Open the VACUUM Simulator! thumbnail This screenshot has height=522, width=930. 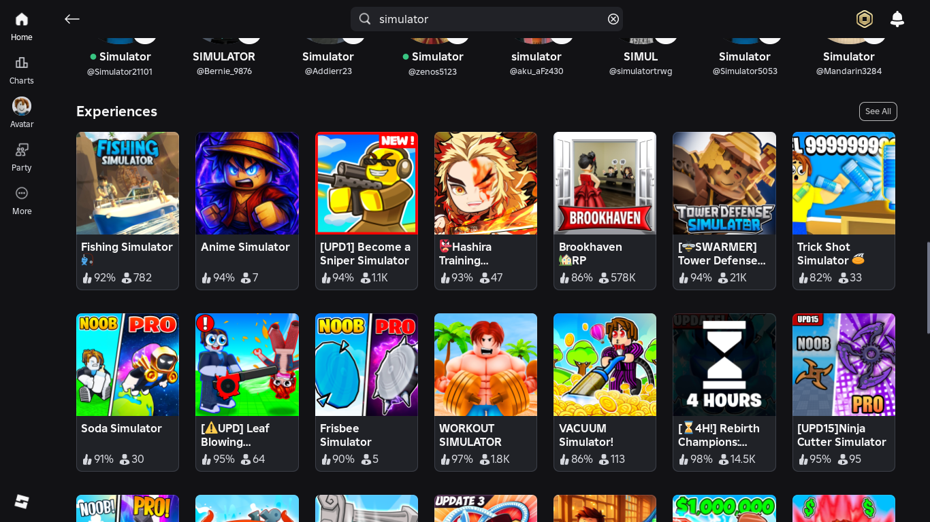pos(605,365)
